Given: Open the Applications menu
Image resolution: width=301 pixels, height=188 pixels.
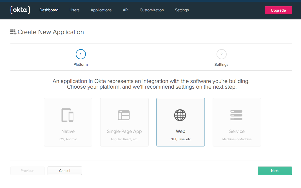Looking at the screenshot, I should pos(101,10).
